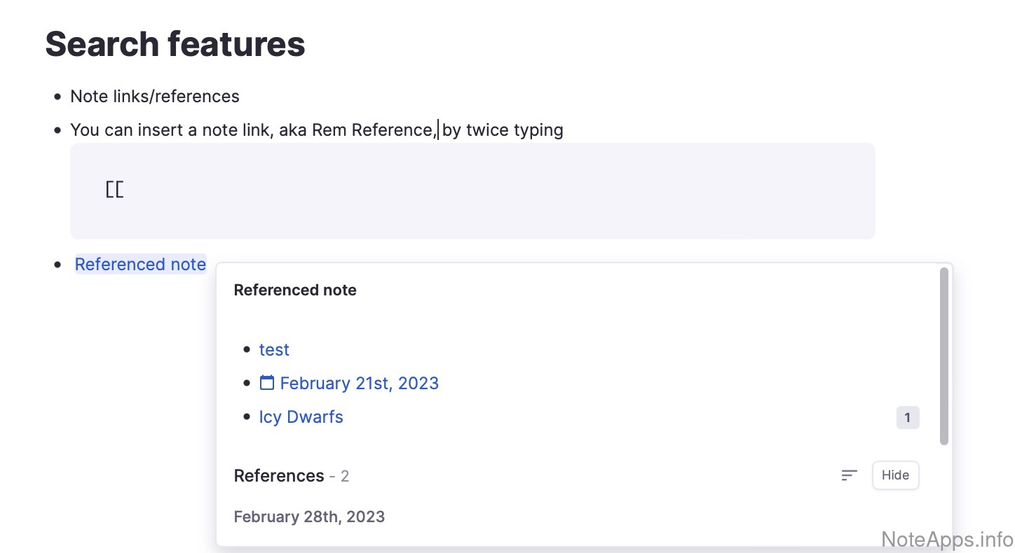Open the highlighted Referenced note link

tap(140, 265)
